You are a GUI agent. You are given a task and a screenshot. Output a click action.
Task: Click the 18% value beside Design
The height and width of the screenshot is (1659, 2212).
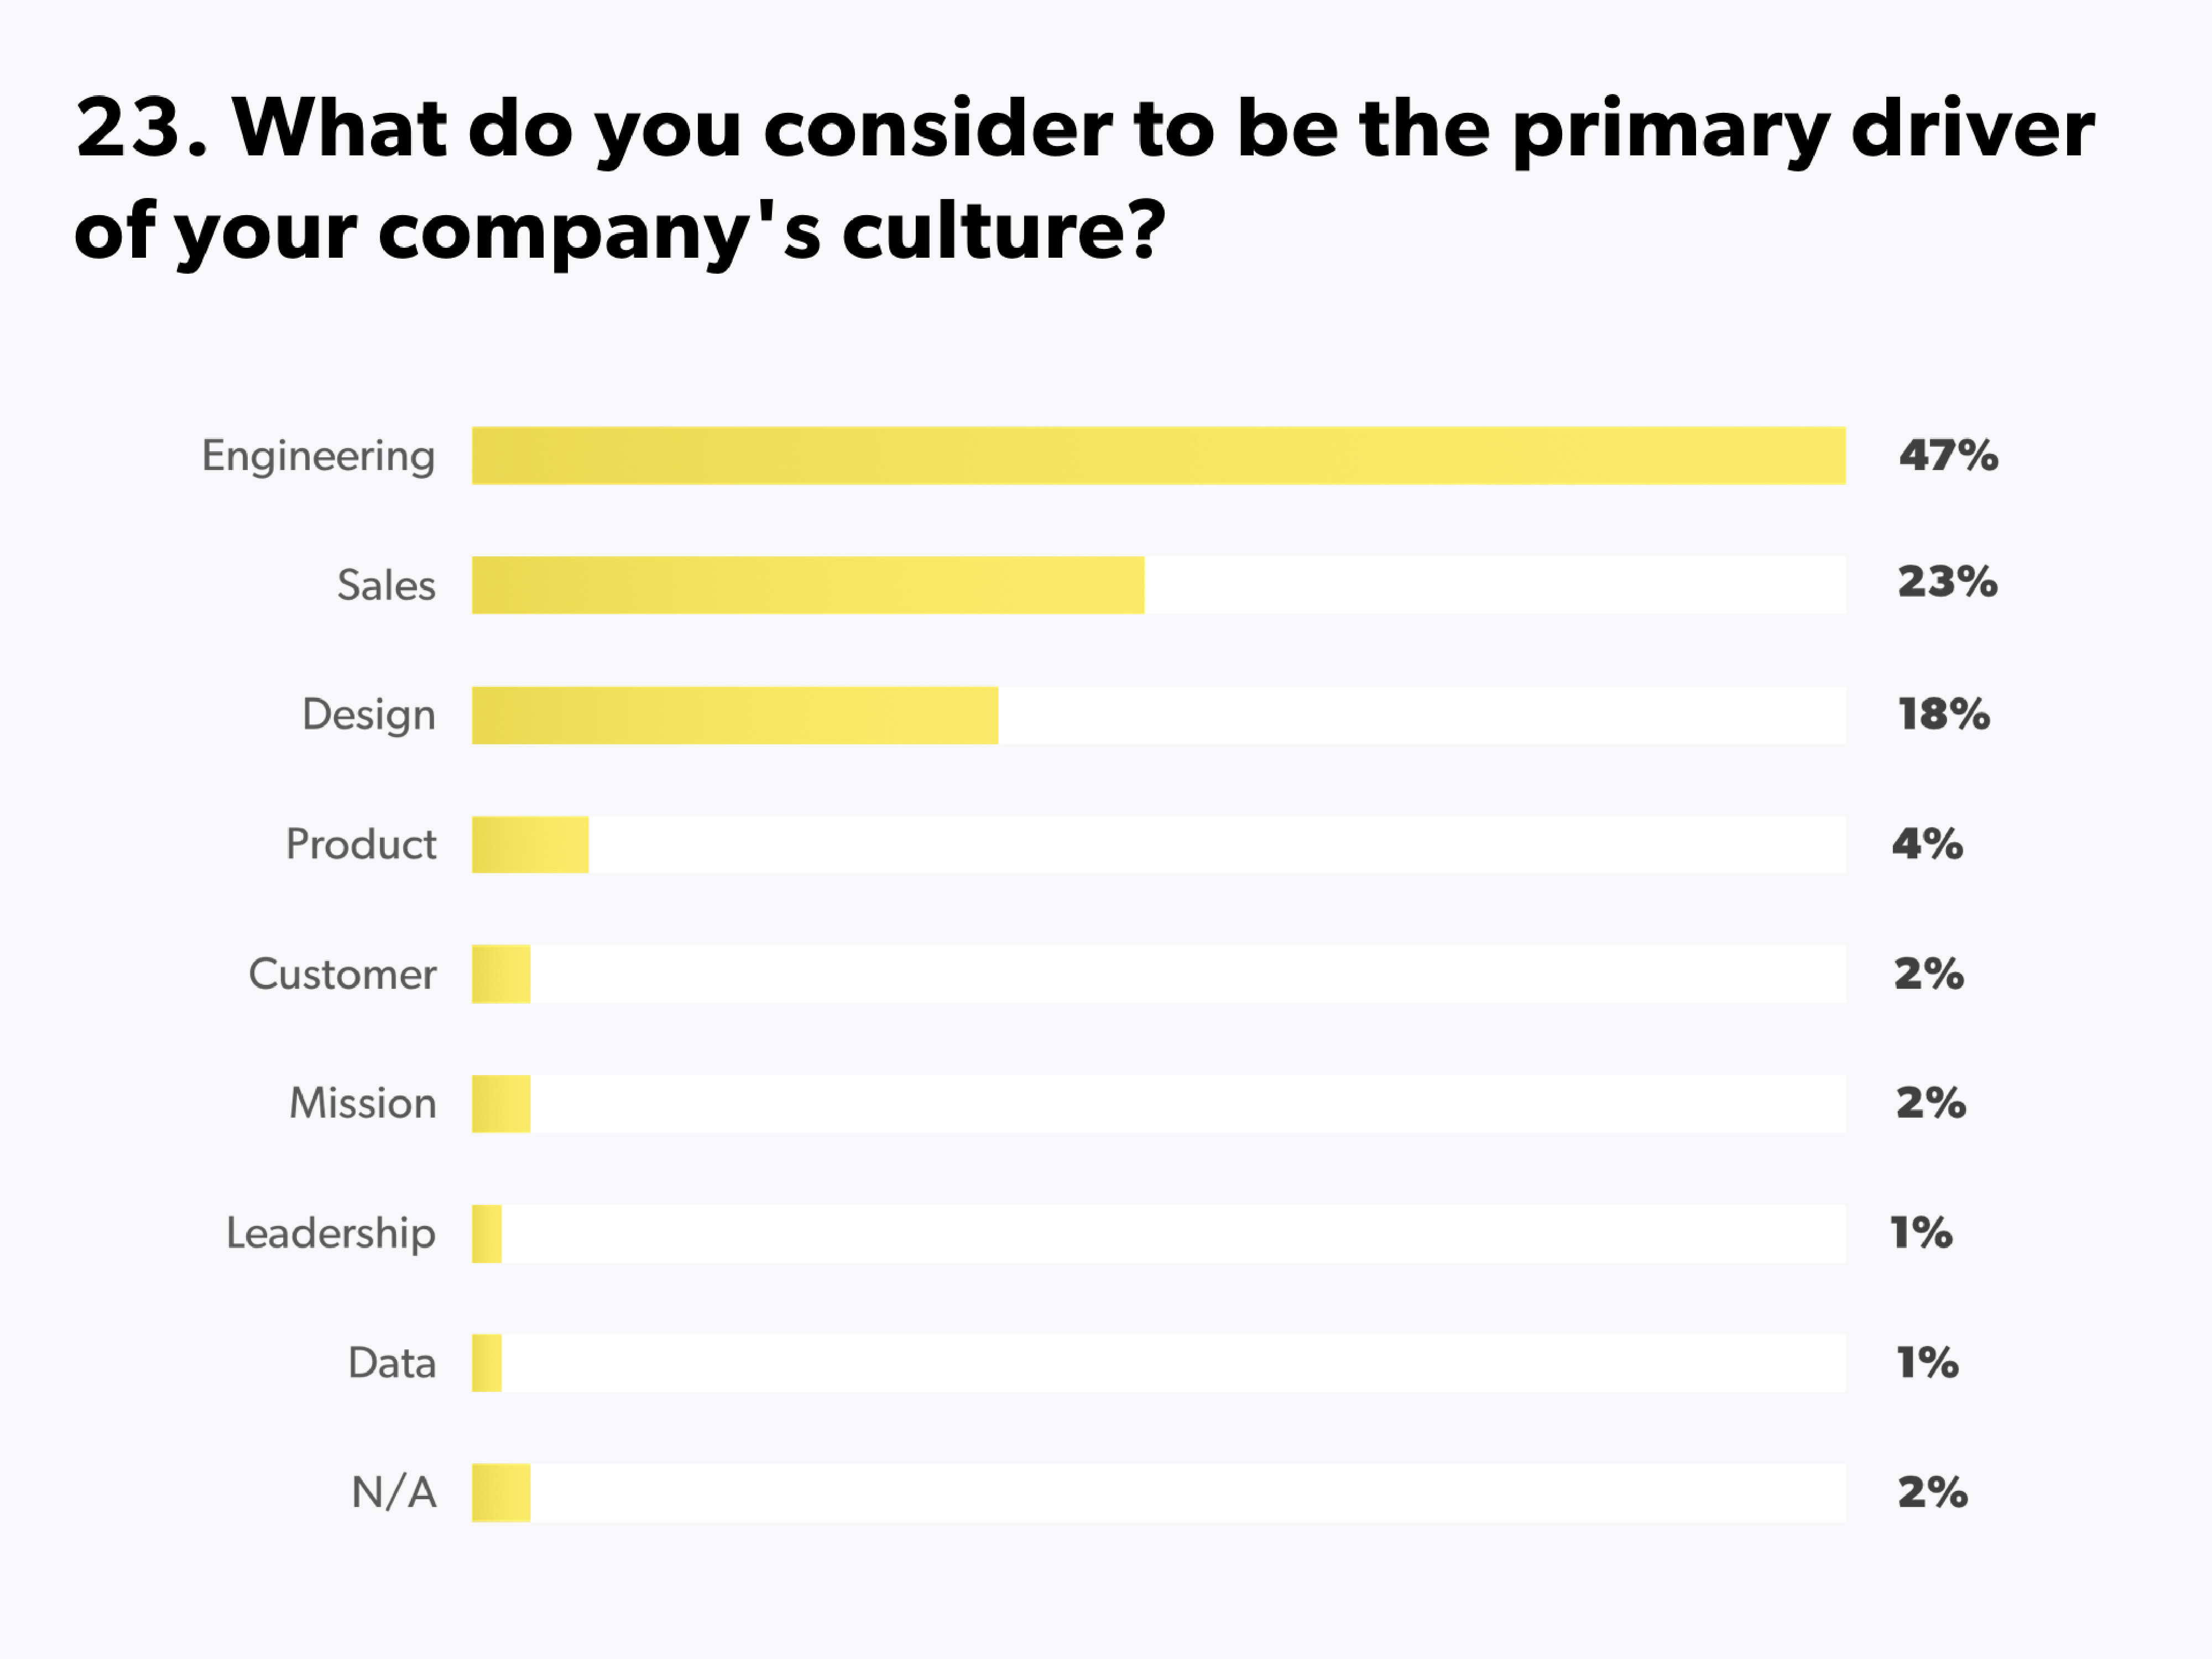[x=1943, y=714]
